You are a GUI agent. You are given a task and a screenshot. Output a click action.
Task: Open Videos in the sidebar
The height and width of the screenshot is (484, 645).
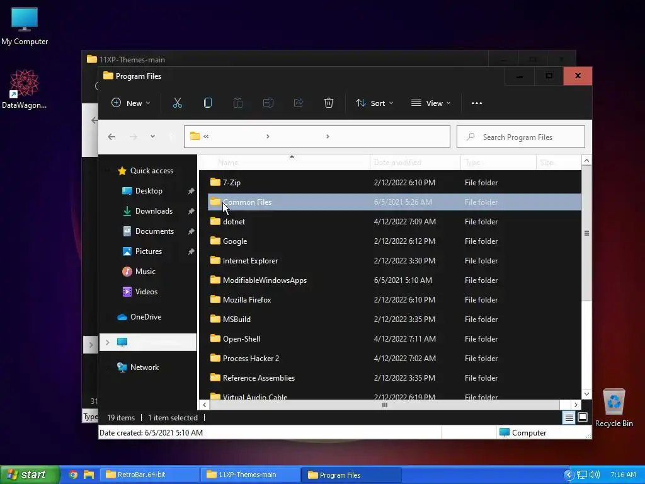pos(146,292)
